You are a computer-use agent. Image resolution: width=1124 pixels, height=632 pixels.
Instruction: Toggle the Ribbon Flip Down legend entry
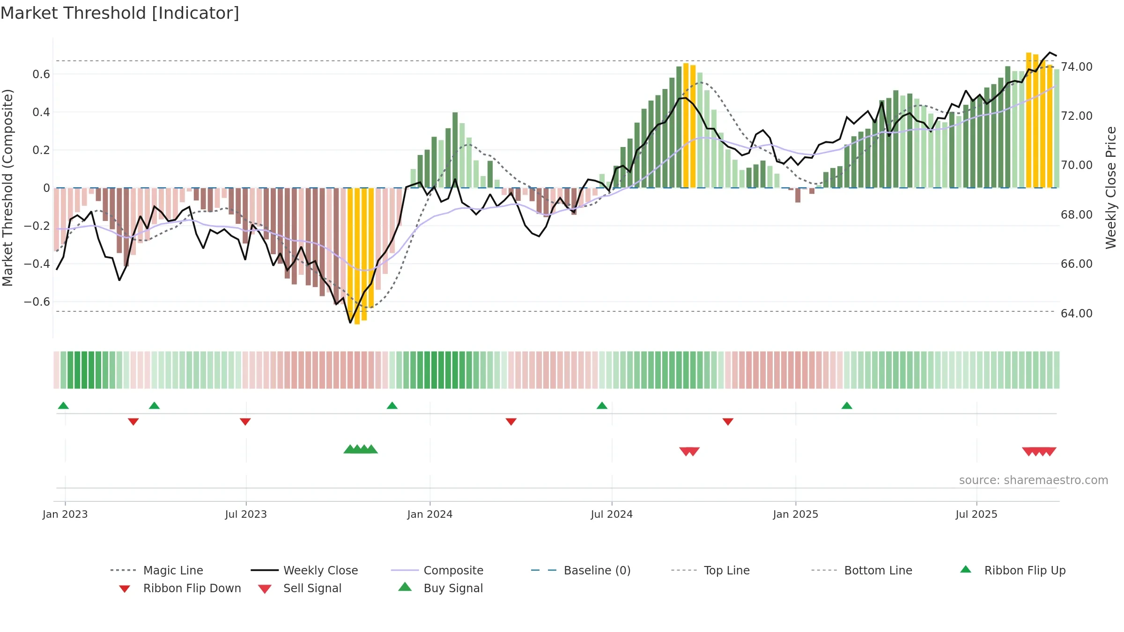180,588
